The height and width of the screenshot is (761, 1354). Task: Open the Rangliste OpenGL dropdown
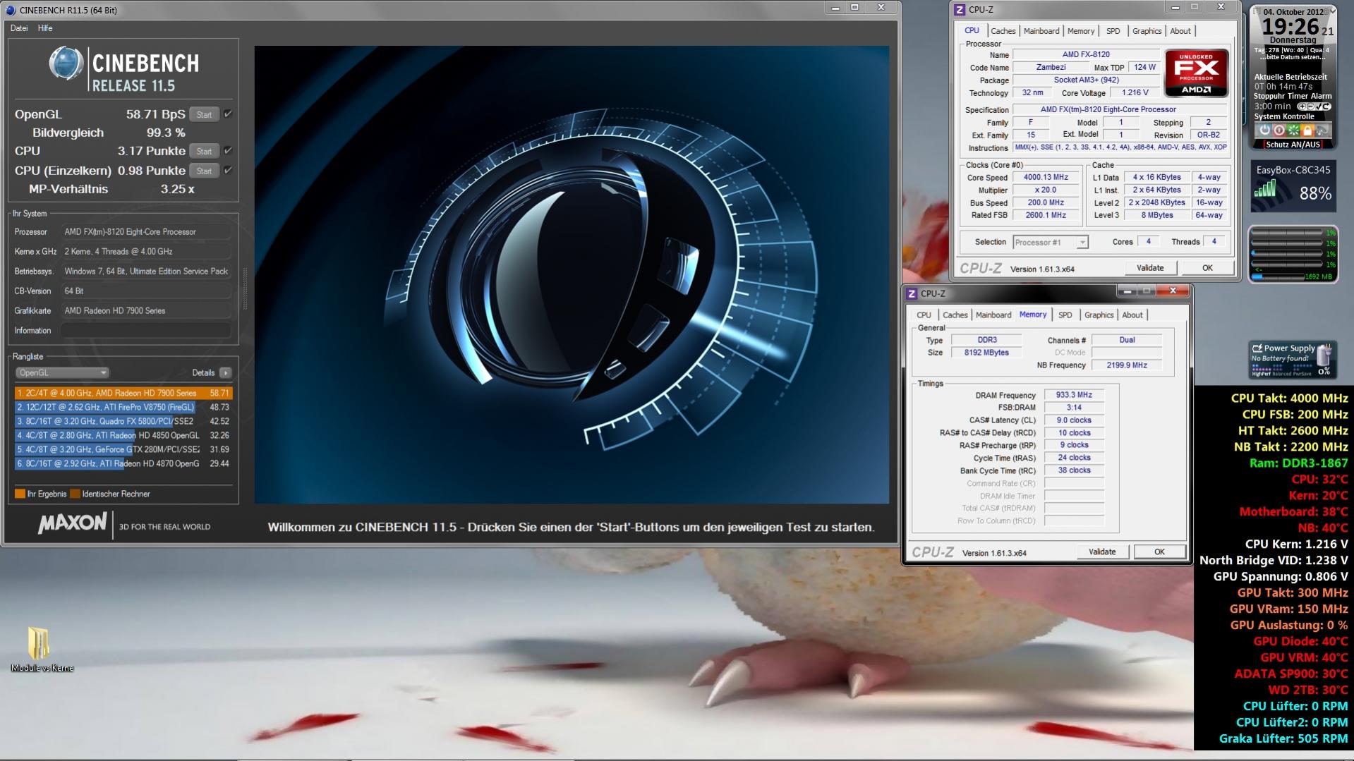tap(62, 372)
